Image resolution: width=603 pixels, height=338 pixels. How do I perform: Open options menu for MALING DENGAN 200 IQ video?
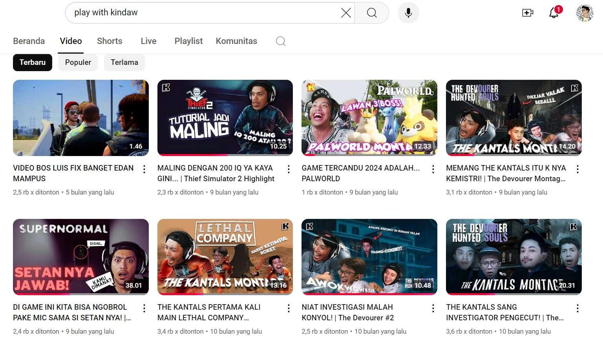pyautogui.click(x=289, y=169)
